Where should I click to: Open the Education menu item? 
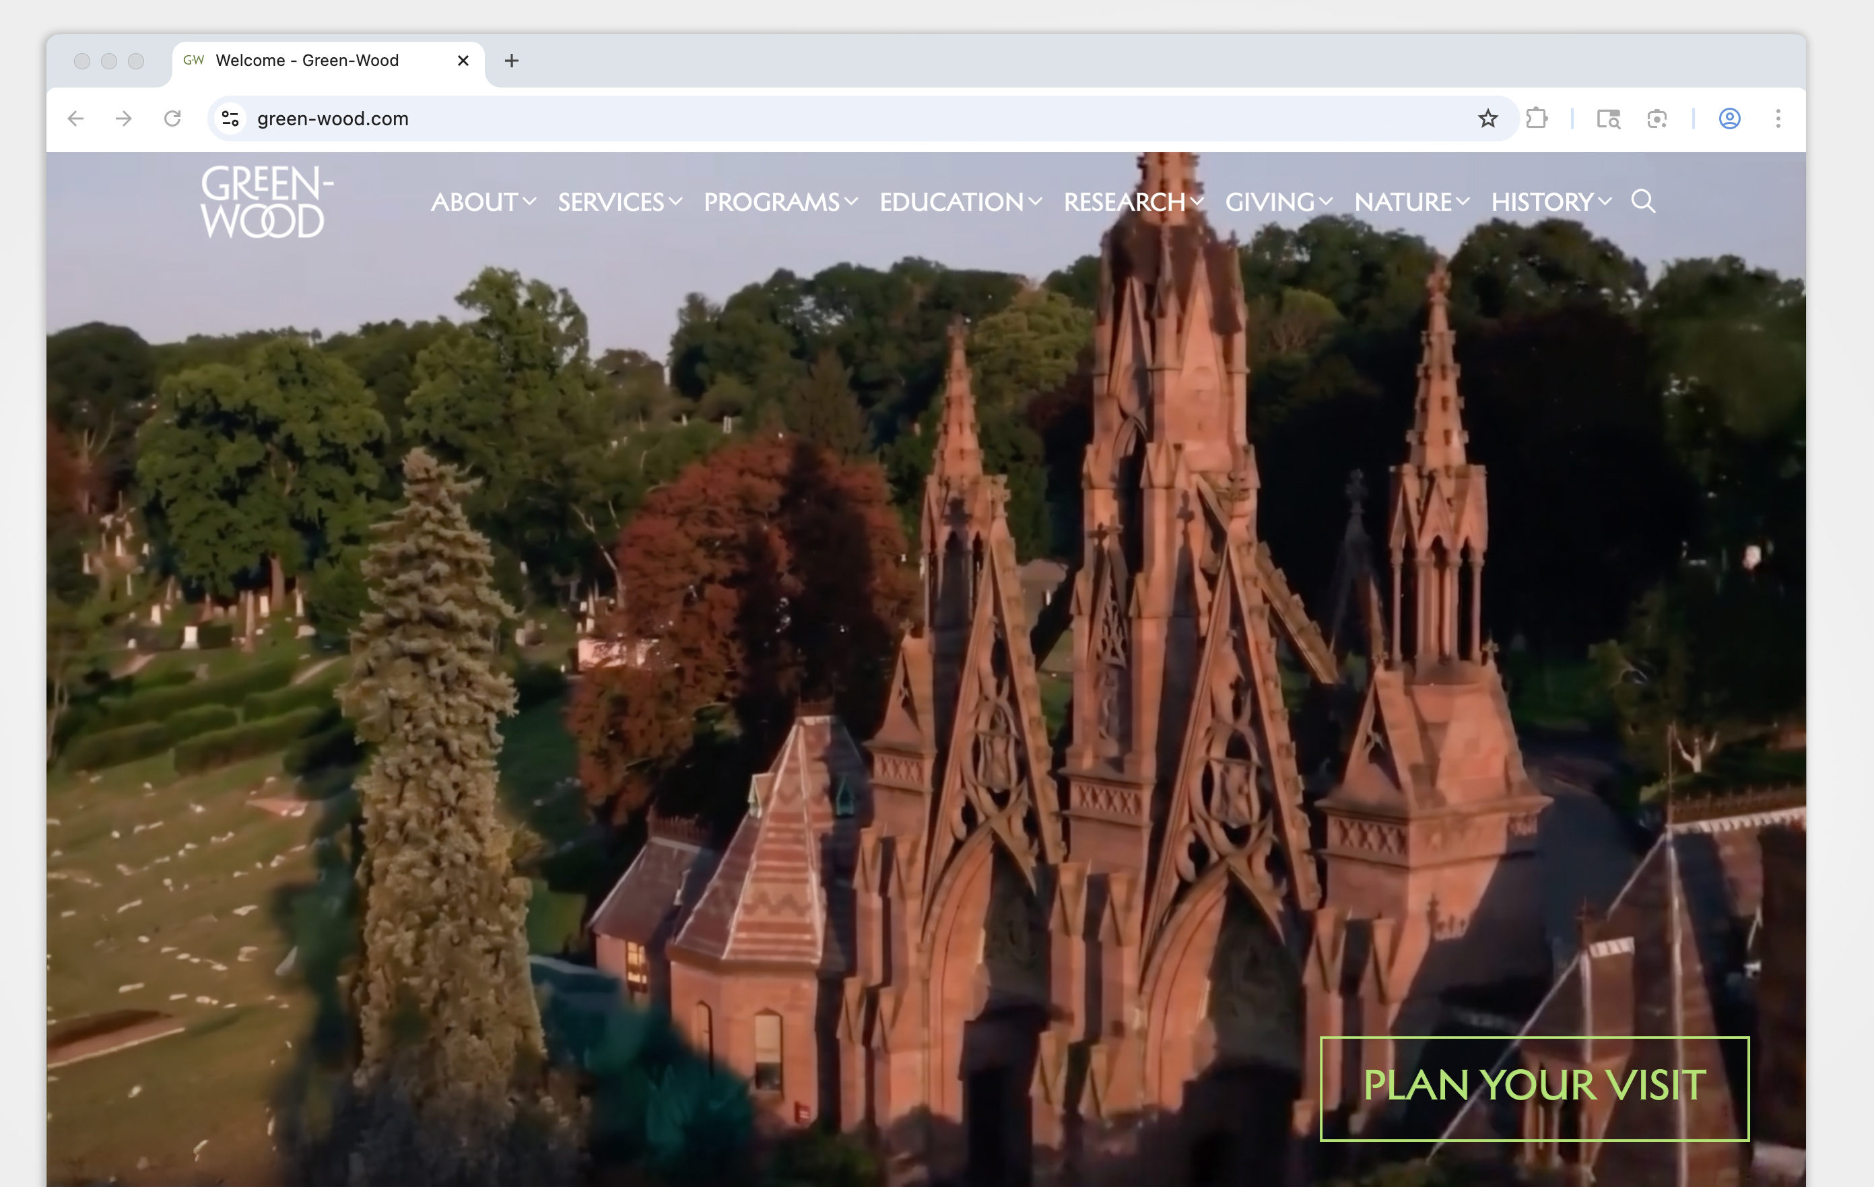tap(960, 203)
